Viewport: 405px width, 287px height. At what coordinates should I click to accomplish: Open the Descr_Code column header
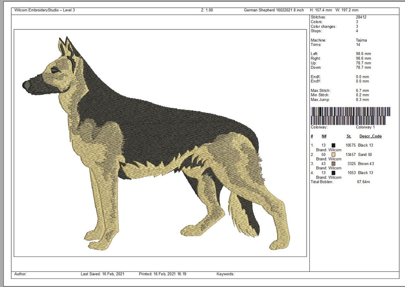pos(370,136)
